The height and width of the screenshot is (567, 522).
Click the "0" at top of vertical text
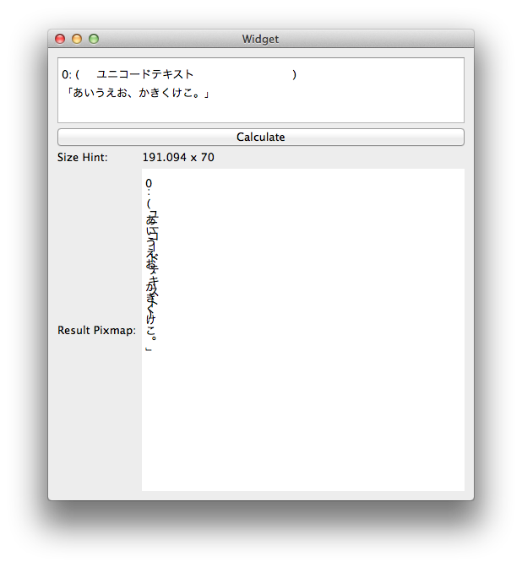click(149, 184)
